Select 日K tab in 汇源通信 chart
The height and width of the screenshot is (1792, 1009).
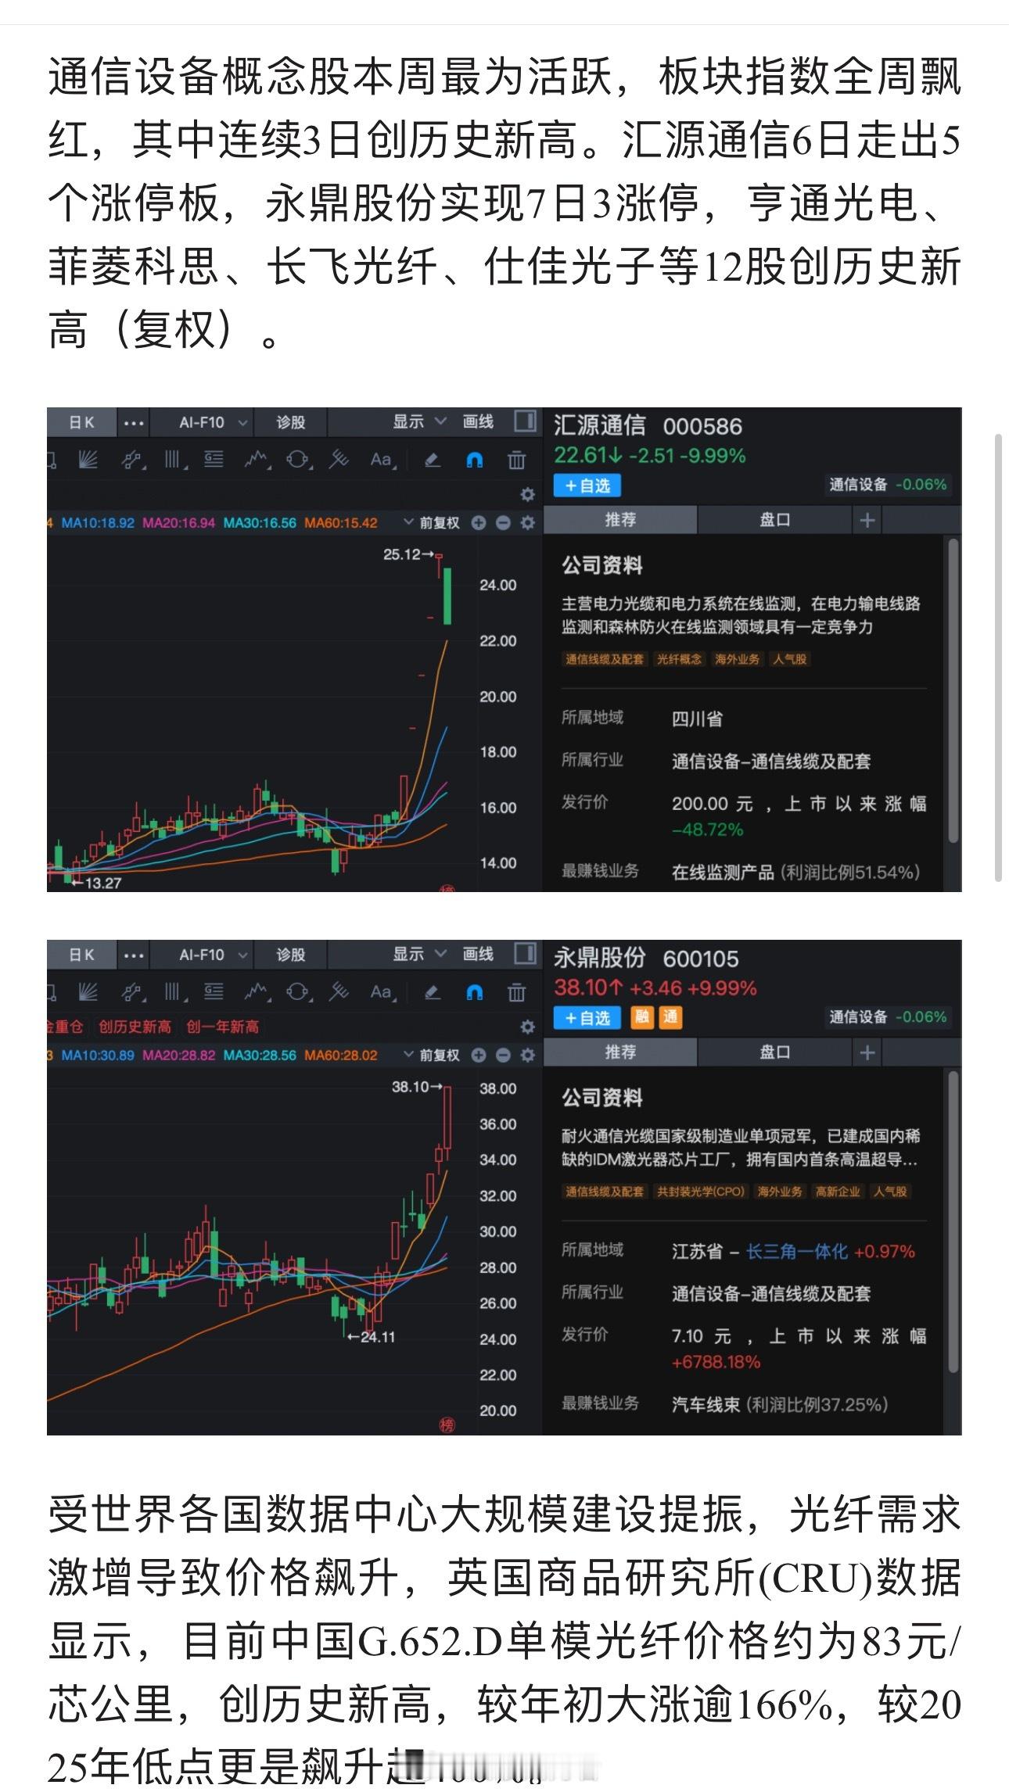pyautogui.click(x=81, y=423)
